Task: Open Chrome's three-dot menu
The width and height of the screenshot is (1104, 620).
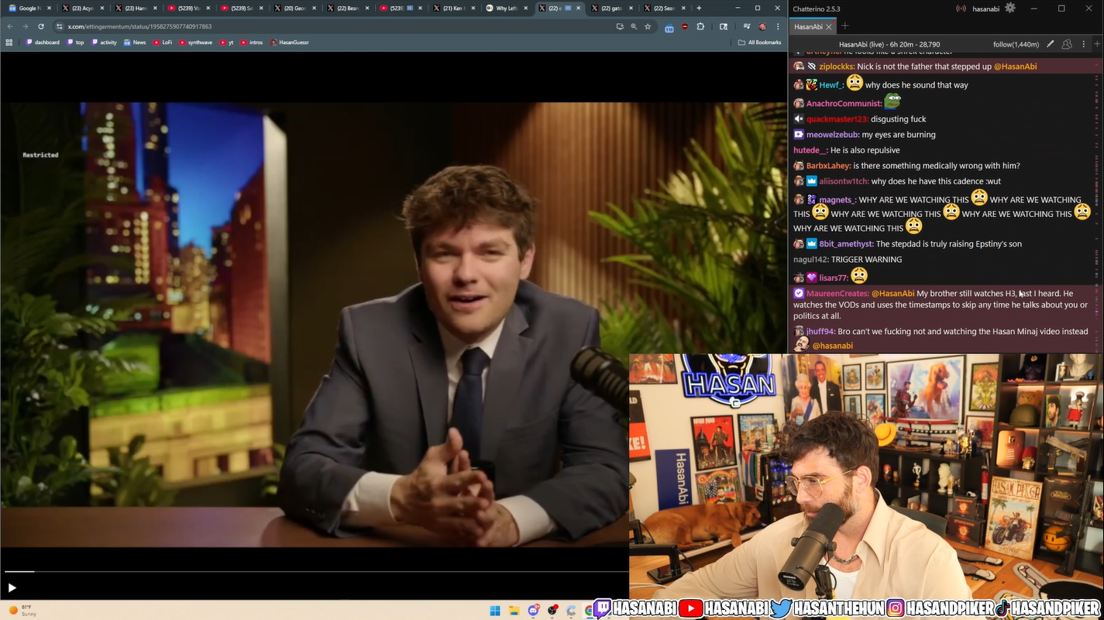Action: (x=778, y=26)
